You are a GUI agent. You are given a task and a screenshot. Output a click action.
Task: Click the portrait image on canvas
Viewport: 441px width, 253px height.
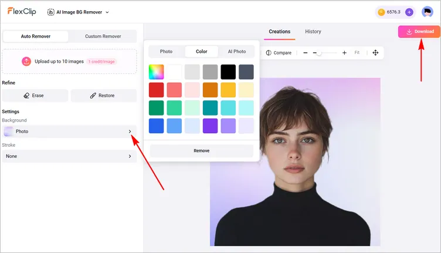[x=295, y=162]
